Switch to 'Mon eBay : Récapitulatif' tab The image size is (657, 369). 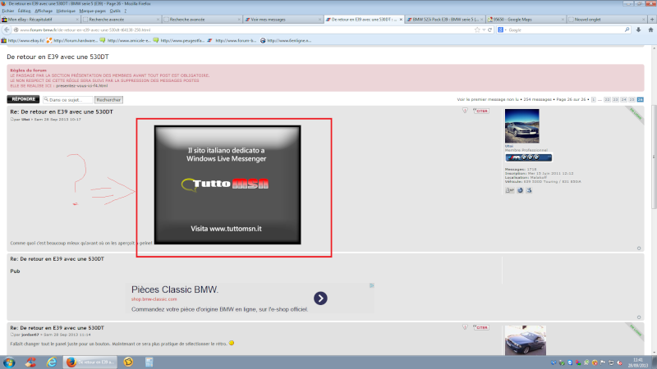(40, 19)
